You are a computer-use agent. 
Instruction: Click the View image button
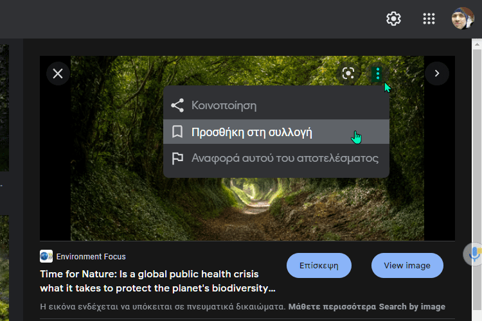tap(407, 265)
